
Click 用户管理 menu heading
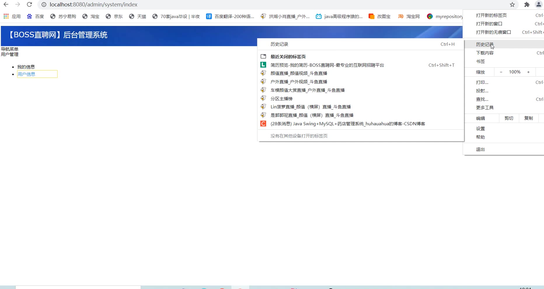coord(10,54)
